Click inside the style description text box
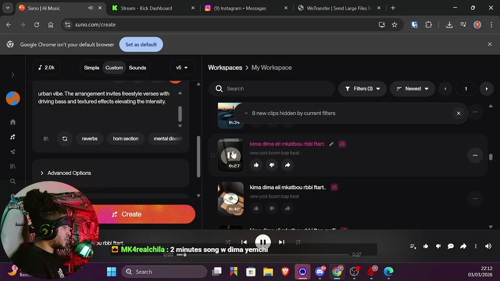Screen dimensions: 500x281 click(x=106, y=105)
